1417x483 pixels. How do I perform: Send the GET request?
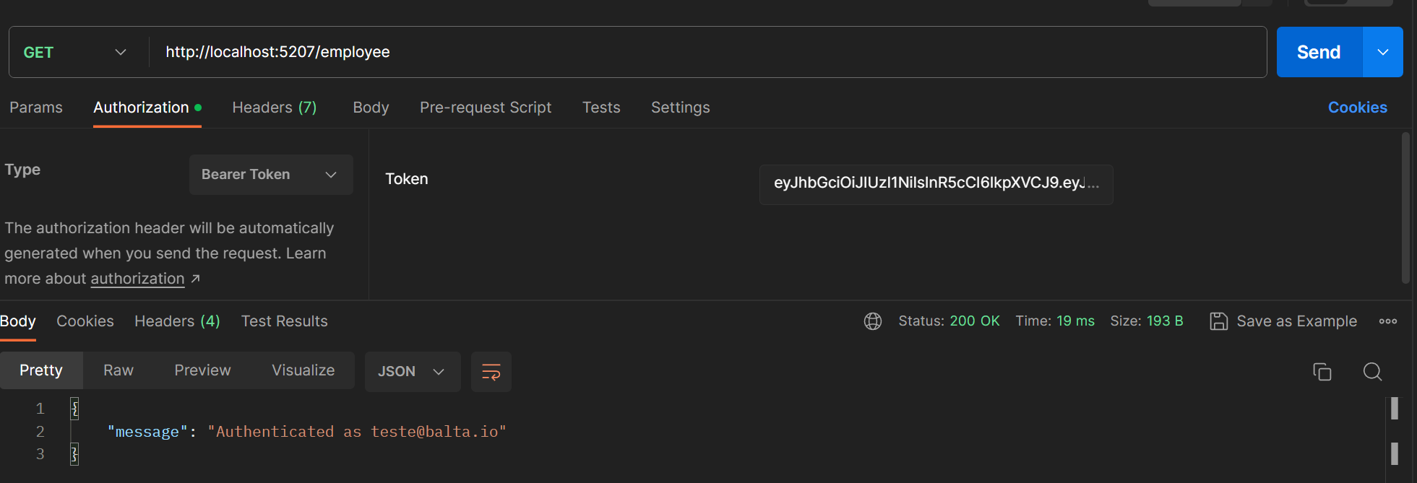[1319, 52]
